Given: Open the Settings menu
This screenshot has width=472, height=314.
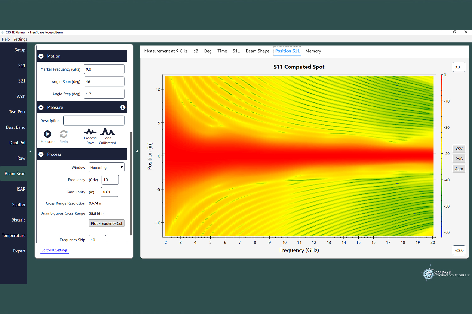Looking at the screenshot, I should (x=20, y=39).
